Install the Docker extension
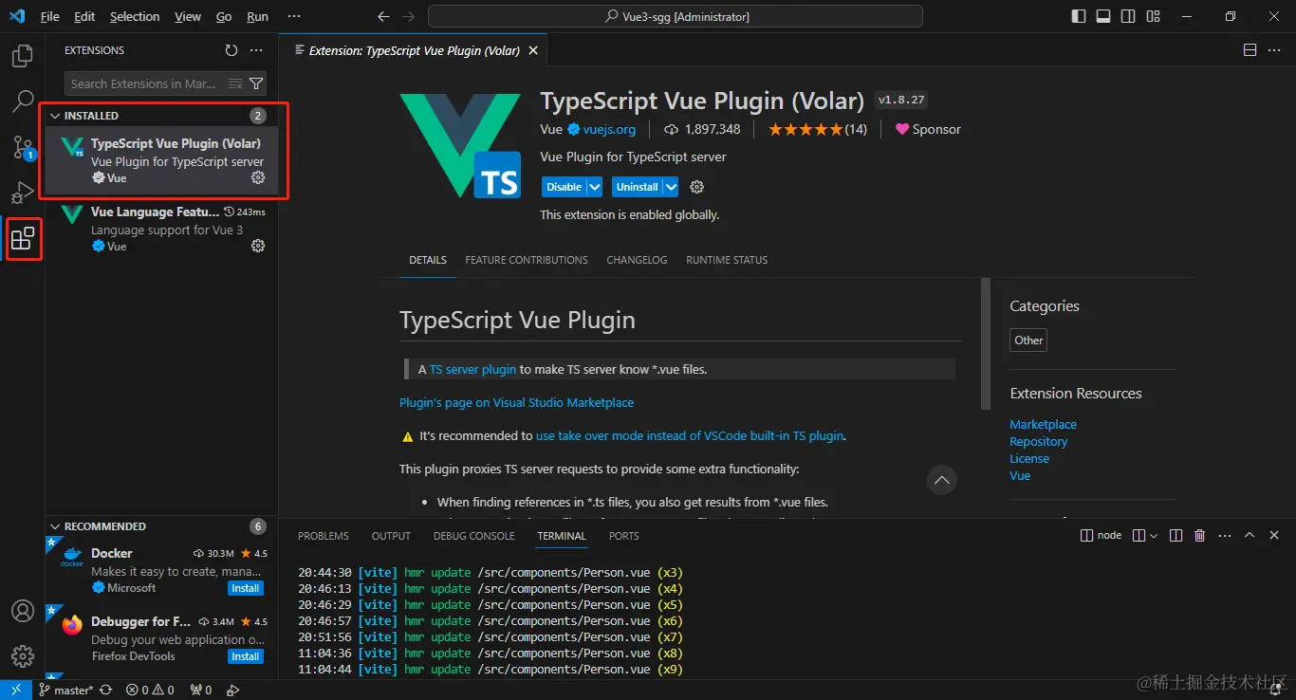 245,588
